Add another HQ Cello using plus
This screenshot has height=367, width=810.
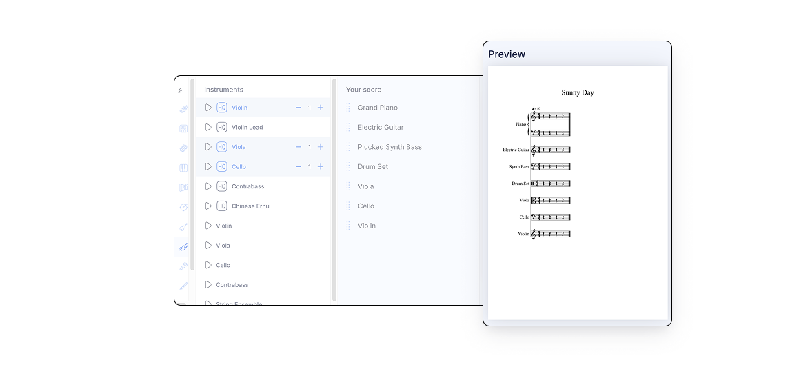321,167
